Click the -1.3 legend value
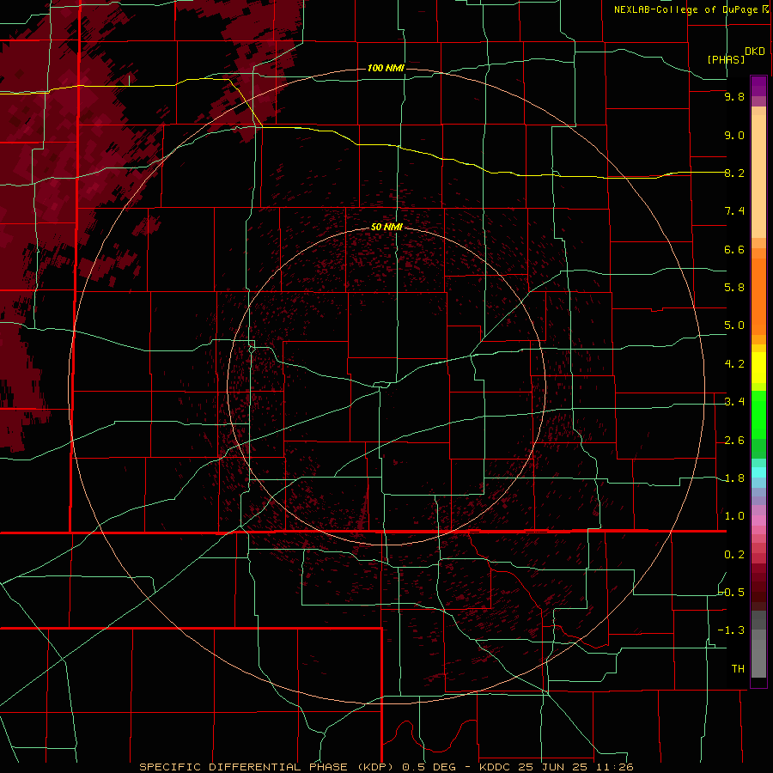The height and width of the screenshot is (773, 773). click(732, 630)
